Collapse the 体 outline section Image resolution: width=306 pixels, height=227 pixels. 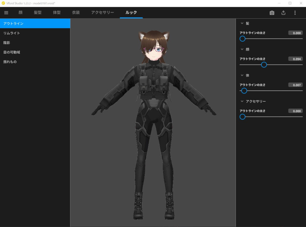click(x=242, y=75)
